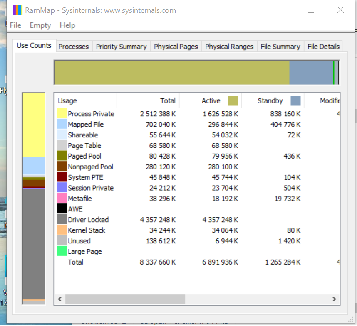Open the Physical Pages tab

tap(176, 47)
